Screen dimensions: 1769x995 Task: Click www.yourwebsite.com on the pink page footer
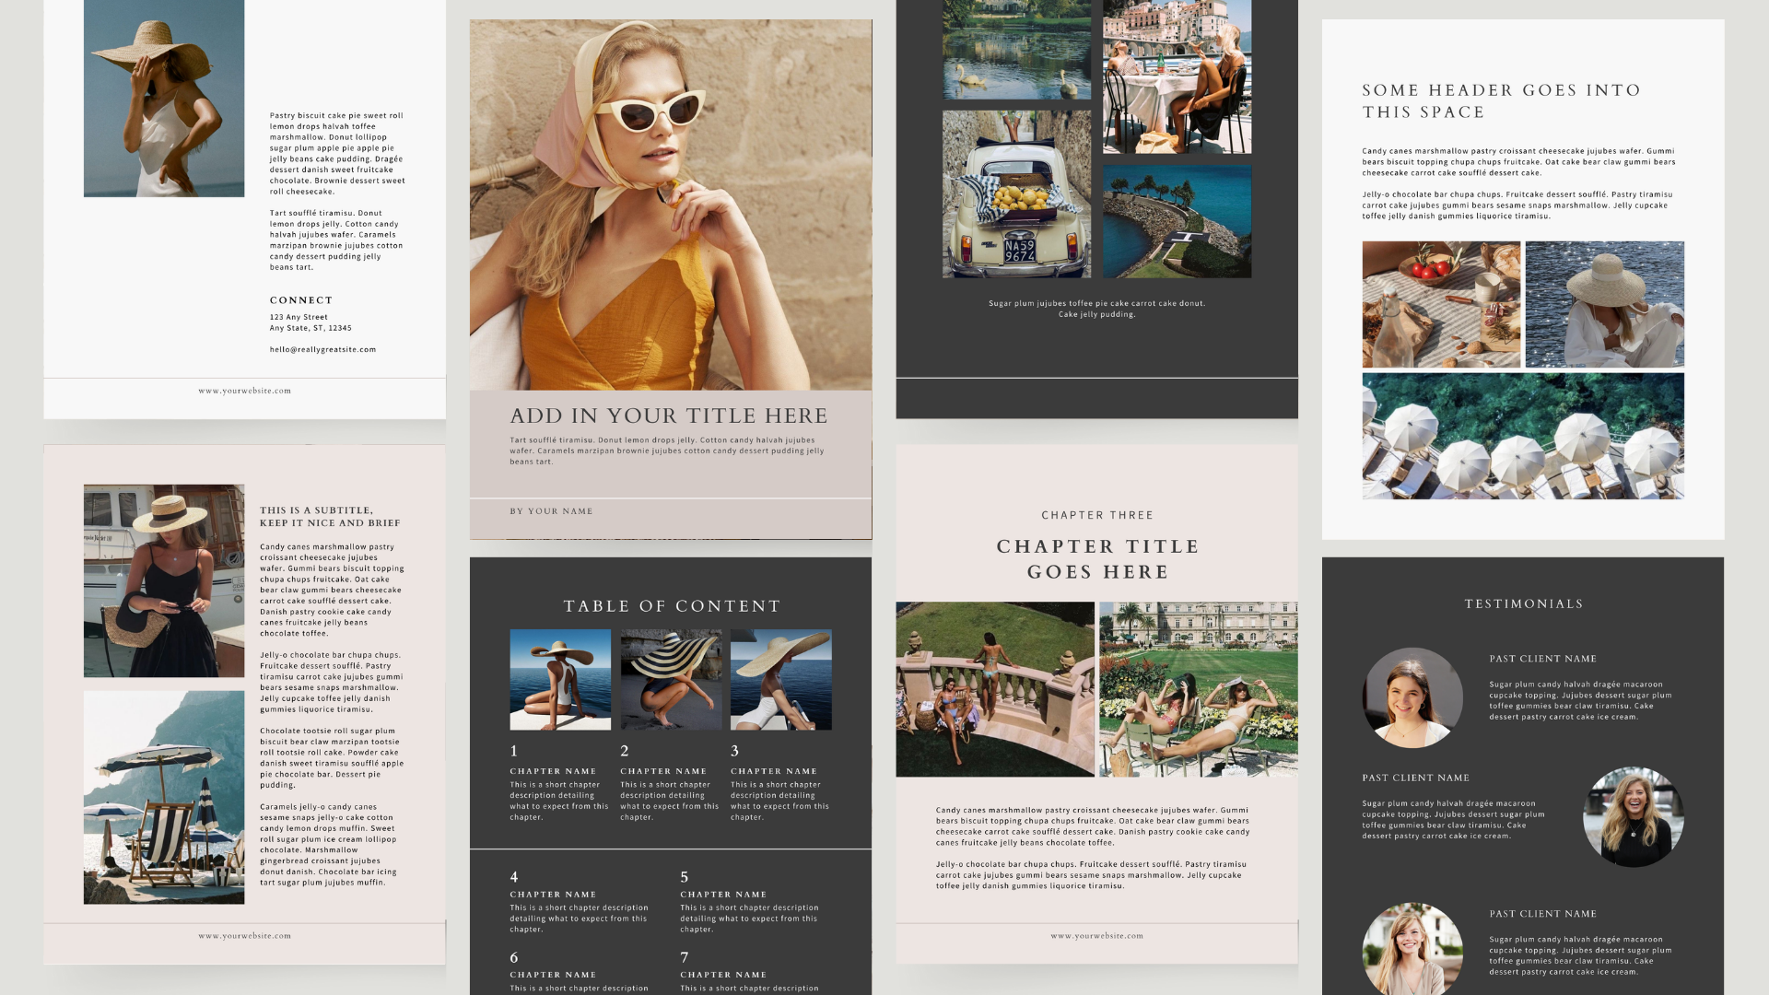(244, 936)
